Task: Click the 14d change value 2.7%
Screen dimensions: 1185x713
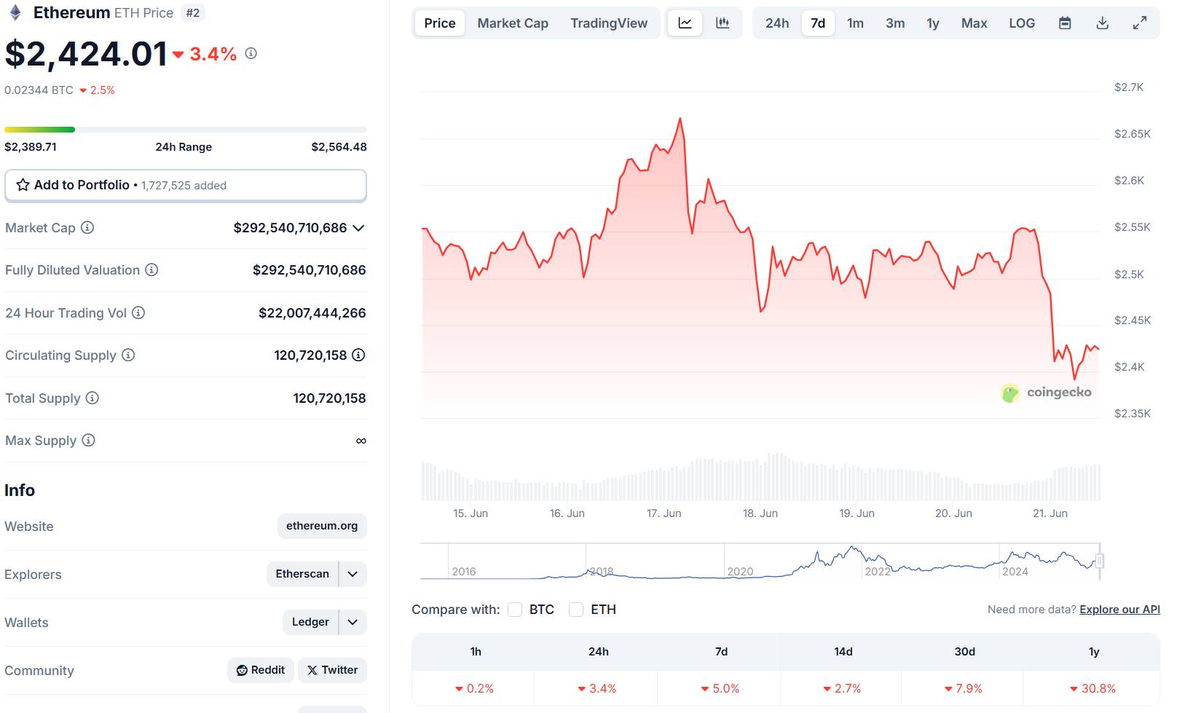Action: pyautogui.click(x=842, y=688)
